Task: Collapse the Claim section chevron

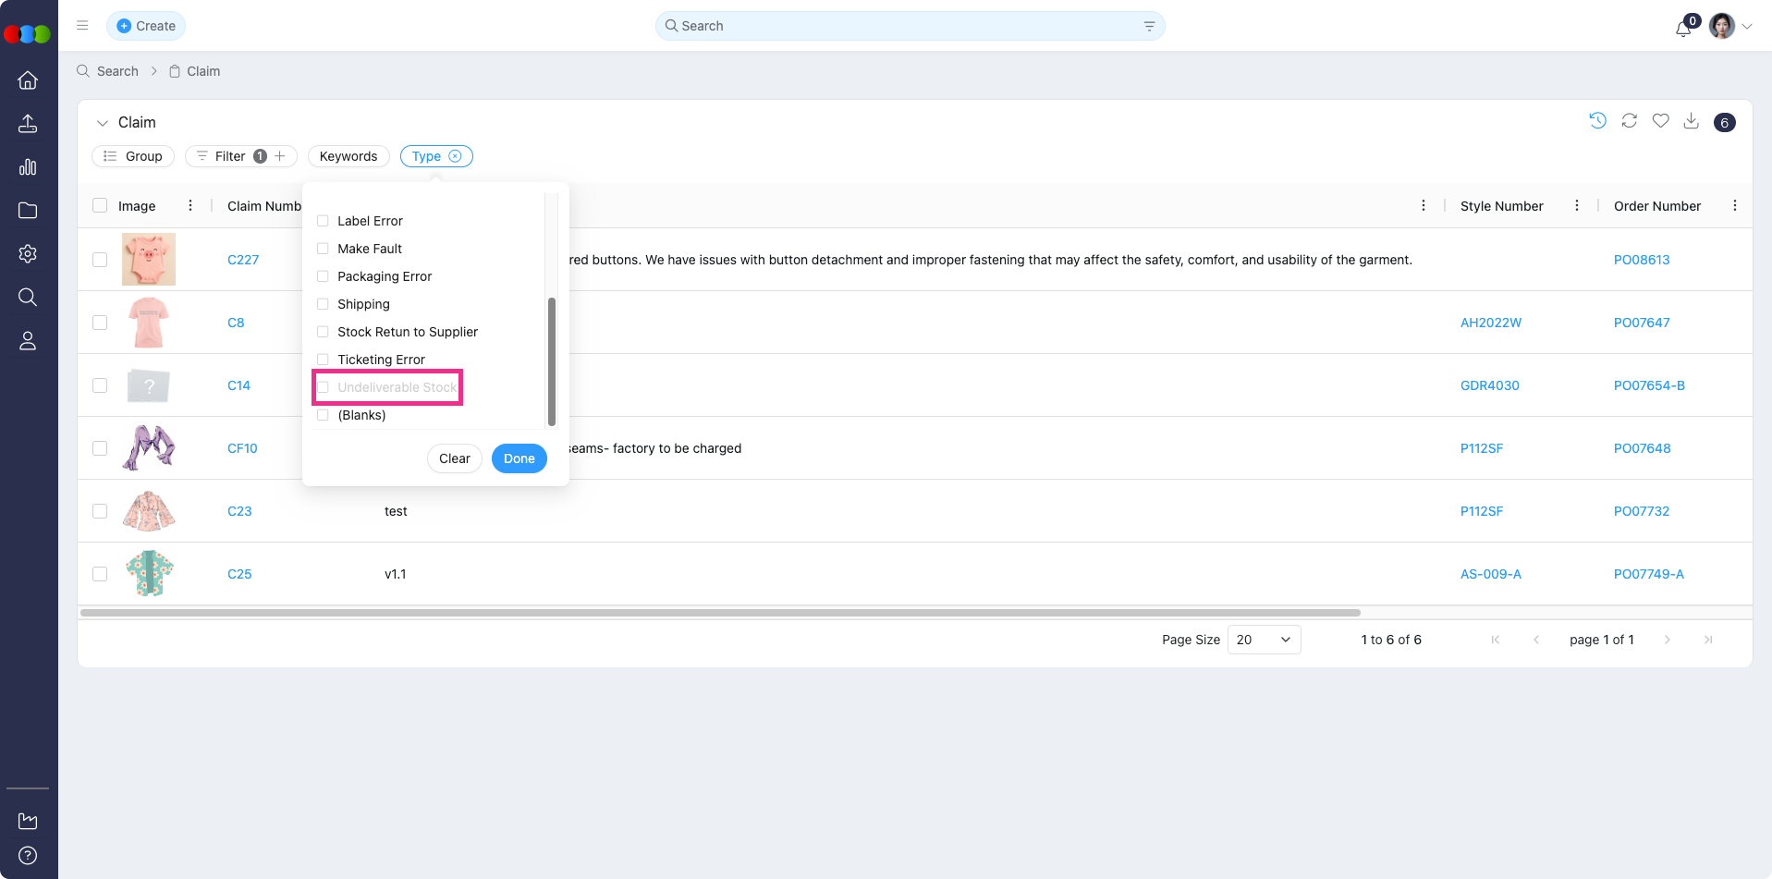Action: (x=103, y=123)
